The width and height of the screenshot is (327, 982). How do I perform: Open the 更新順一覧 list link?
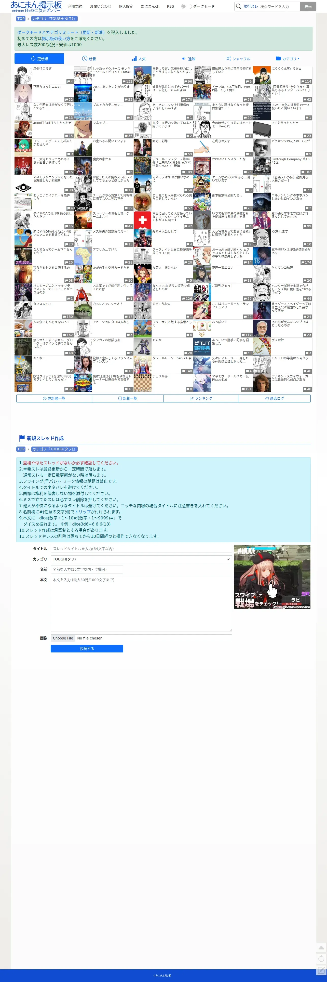pos(54,398)
